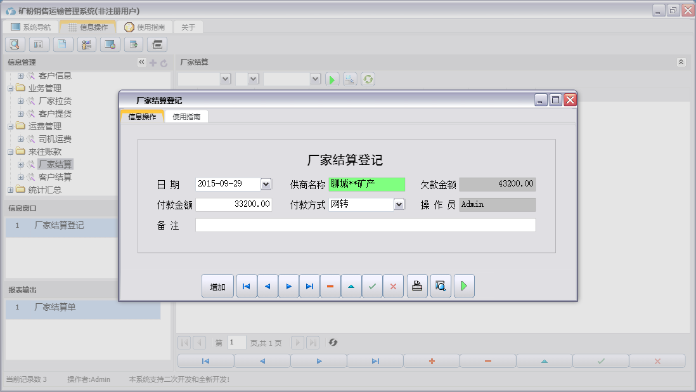Screen dimensions: 696x392
Task: Open print preview with the magnifier icon
Action: point(440,287)
